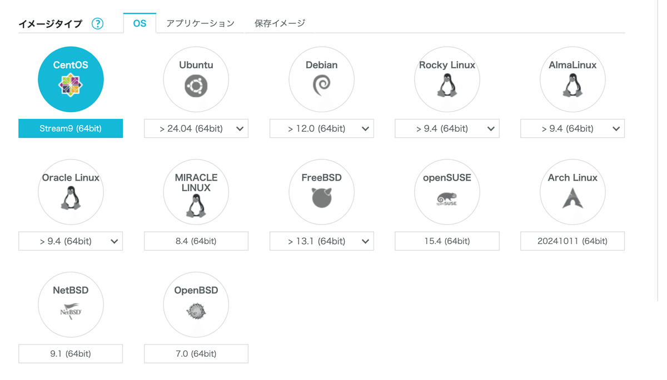The height and width of the screenshot is (380, 667).
Task: Click the Stream9 (64bit) button
Action: tap(71, 128)
